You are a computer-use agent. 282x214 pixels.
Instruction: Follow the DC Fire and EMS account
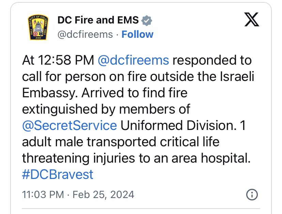point(137,34)
